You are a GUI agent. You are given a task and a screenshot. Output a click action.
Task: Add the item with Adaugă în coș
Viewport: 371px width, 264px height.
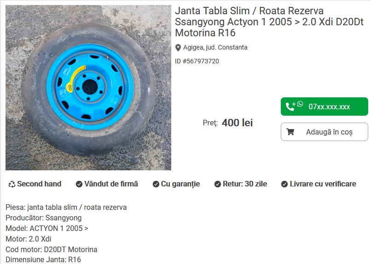tap(325, 132)
